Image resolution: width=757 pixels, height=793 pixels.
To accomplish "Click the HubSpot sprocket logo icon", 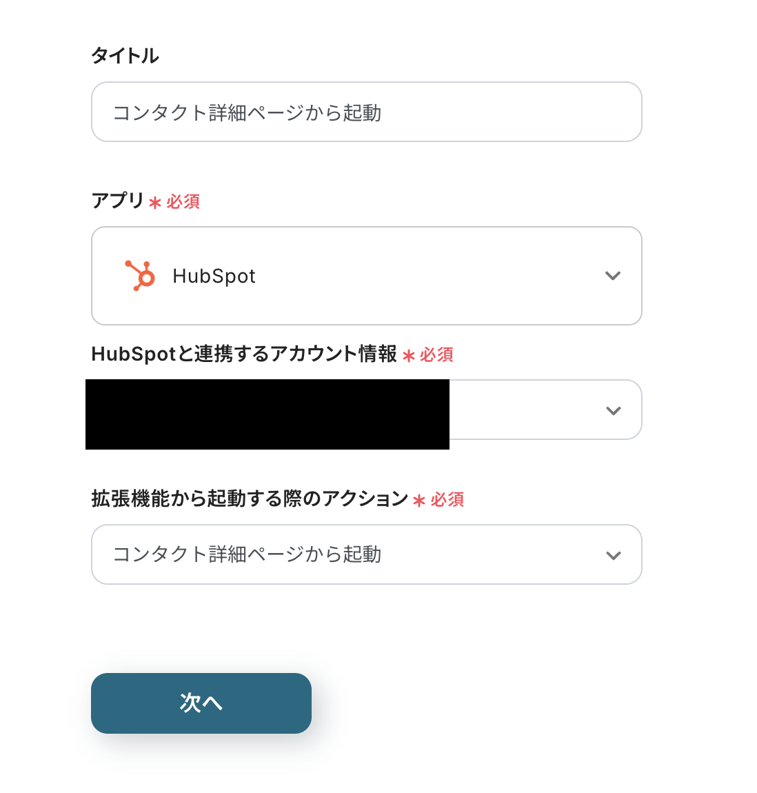I will 140,276.
